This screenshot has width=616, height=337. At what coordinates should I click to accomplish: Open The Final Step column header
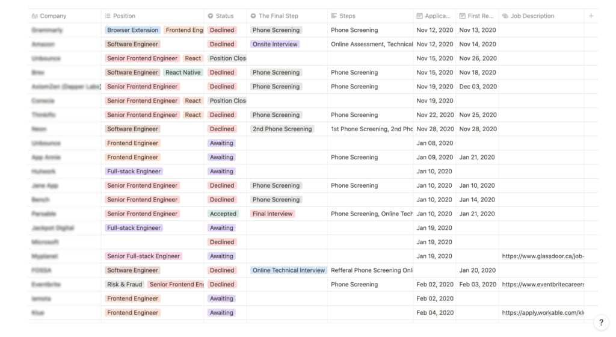click(287, 16)
